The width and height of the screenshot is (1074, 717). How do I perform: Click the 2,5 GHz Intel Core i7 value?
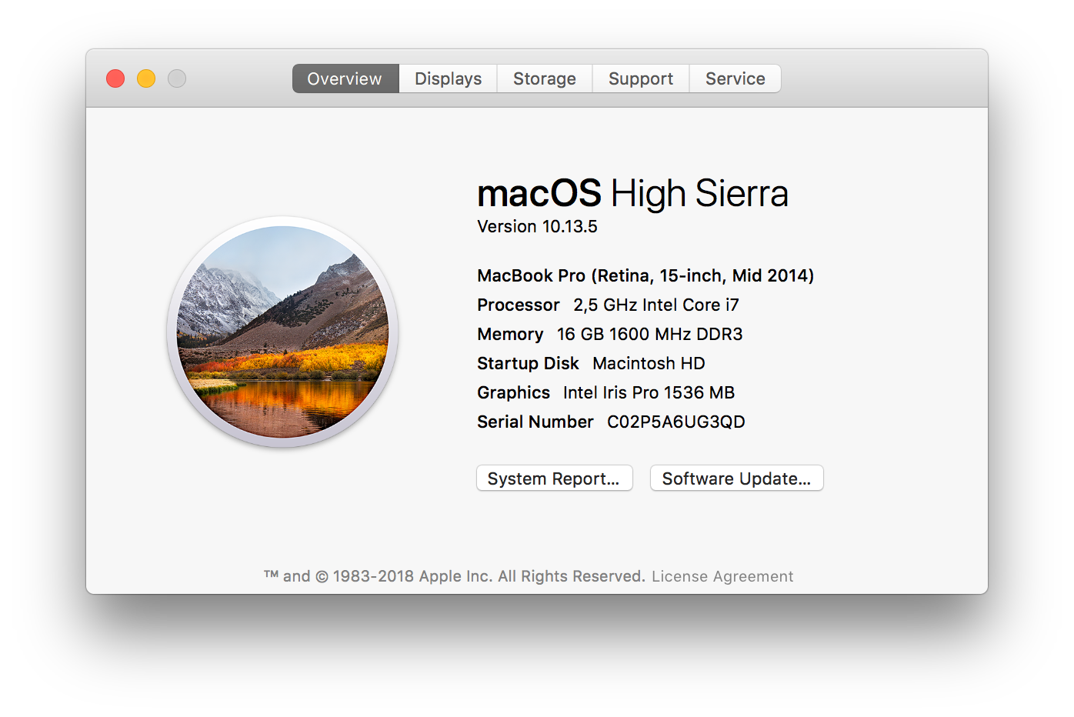click(656, 305)
